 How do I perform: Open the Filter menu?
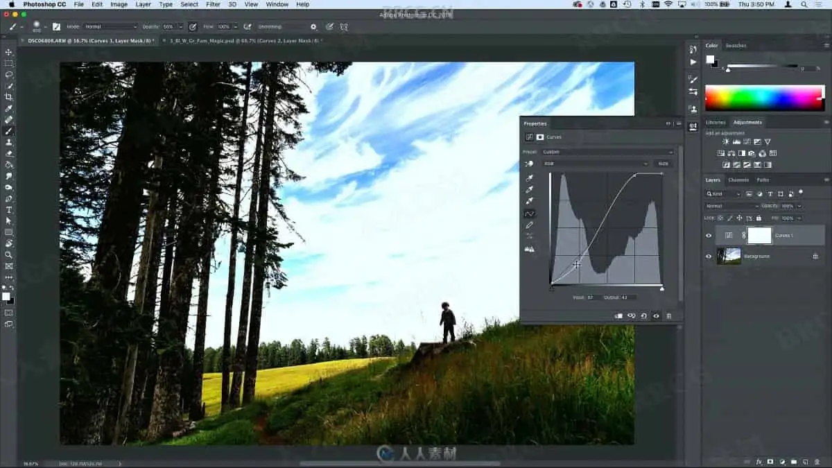point(214,4)
